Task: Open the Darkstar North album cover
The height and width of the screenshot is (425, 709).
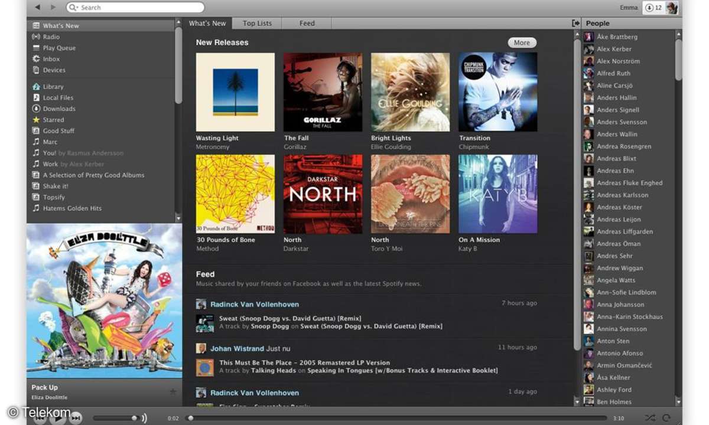Action: 323,194
